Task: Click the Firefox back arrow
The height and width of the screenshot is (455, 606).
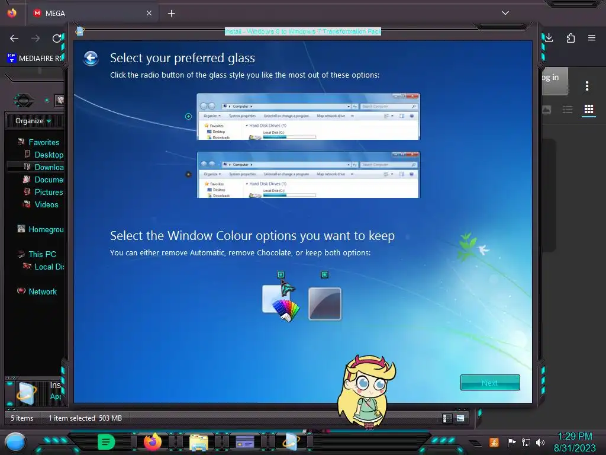Action: [14, 39]
